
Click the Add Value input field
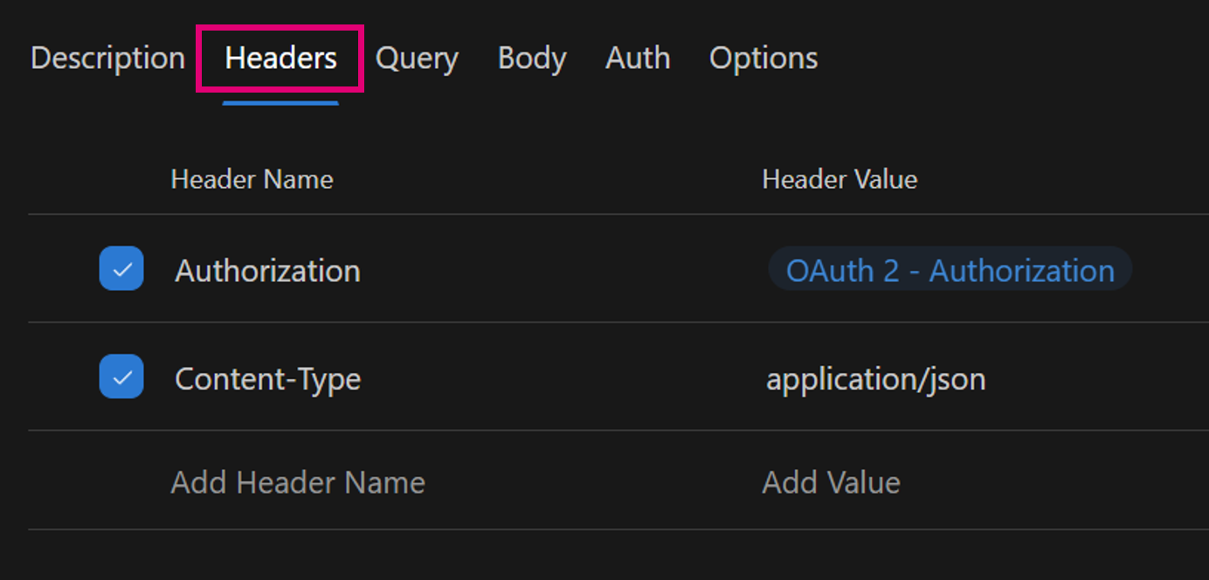pos(831,482)
